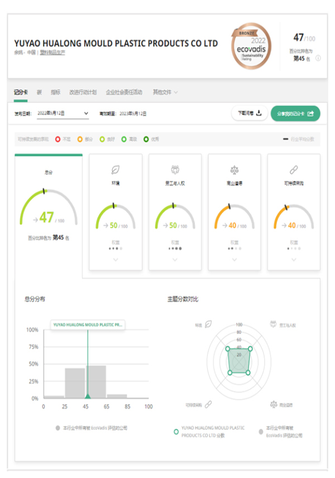Screen dimensions: 335x478
Task: Click the scales icon on 商业道德 card
Action: click(234, 170)
